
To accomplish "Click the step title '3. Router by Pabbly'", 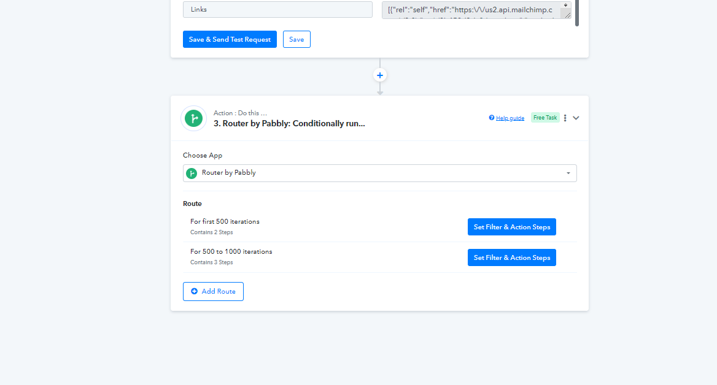I will click(289, 124).
